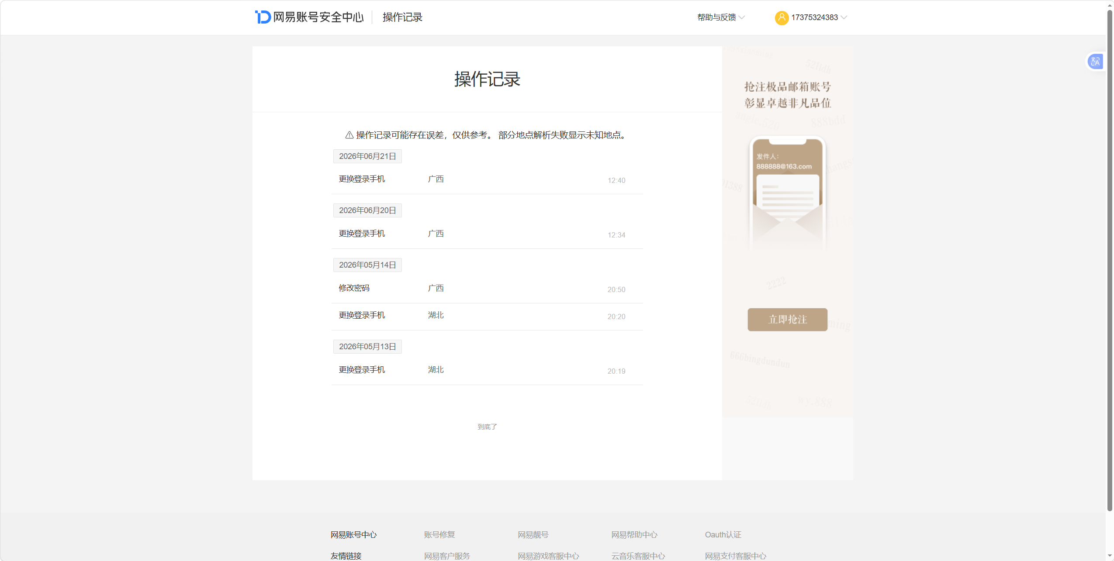Open the 网易游戏客服中心 footer link
Image resolution: width=1114 pixels, height=561 pixels.
tap(548, 556)
